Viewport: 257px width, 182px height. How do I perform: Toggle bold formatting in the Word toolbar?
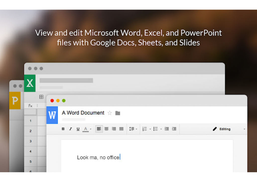click(x=63, y=129)
